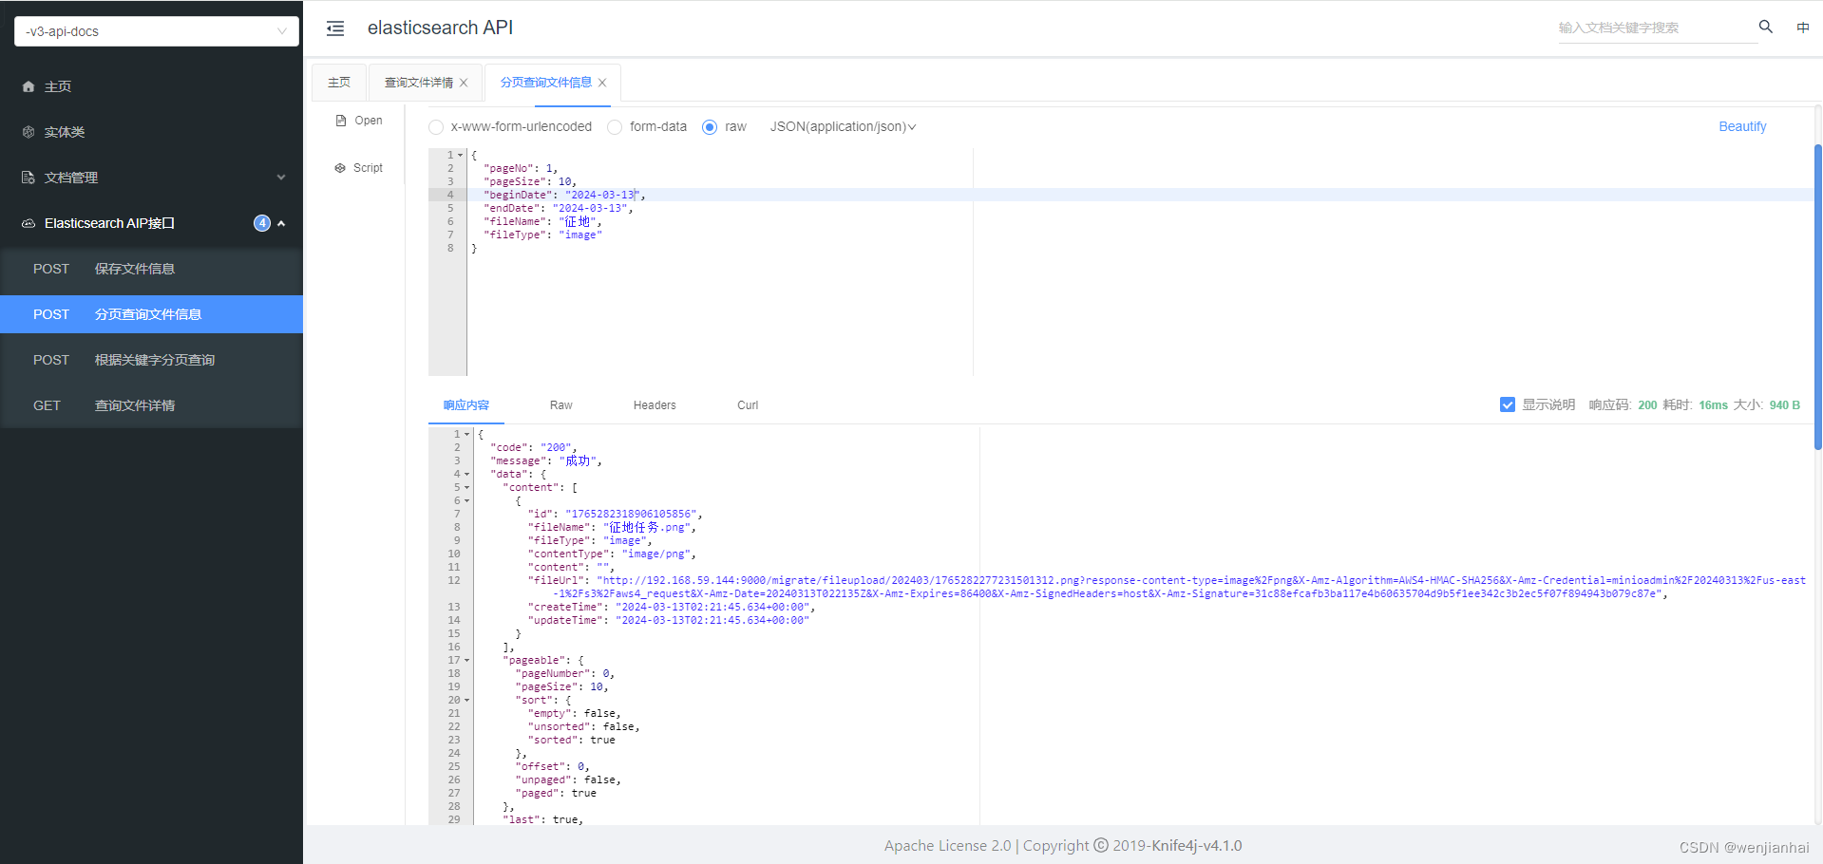Select the raw radio option
Screen dimensions: 1823x864
coord(710,127)
